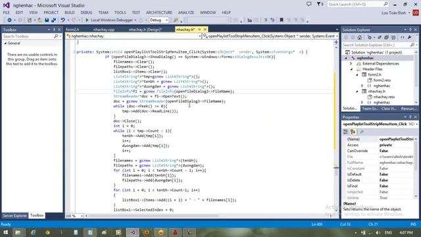The width and height of the screenshot is (421, 237).
Task: Open the BUILD menu
Action: click(x=70, y=13)
